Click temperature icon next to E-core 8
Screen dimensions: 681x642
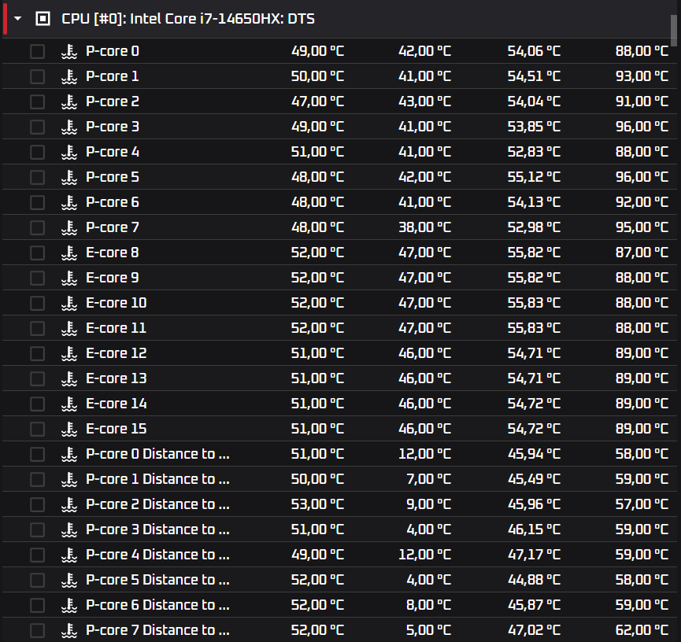(x=69, y=253)
